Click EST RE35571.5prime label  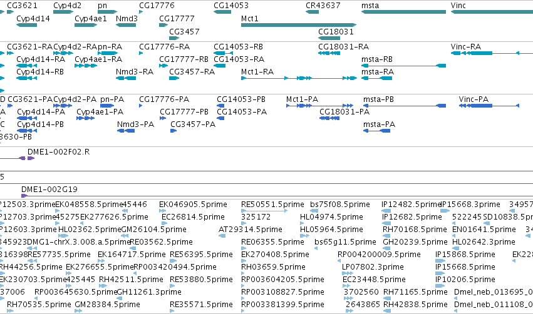pos(201,305)
